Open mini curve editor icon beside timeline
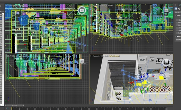The height and width of the screenshot is (110, 181). [x=7, y=108]
